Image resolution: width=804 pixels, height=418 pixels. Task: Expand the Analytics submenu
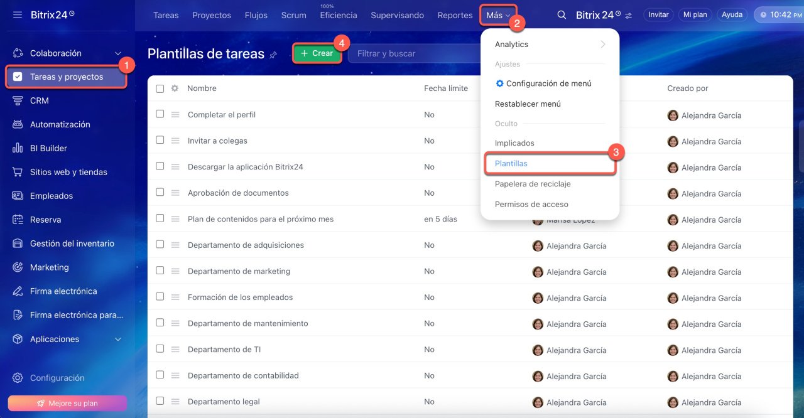pos(550,45)
